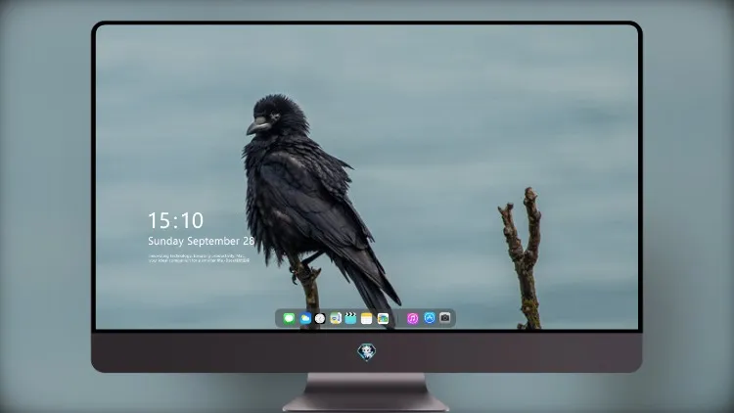Open the Clock app in the dock
The height and width of the screenshot is (413, 734).
click(320, 318)
